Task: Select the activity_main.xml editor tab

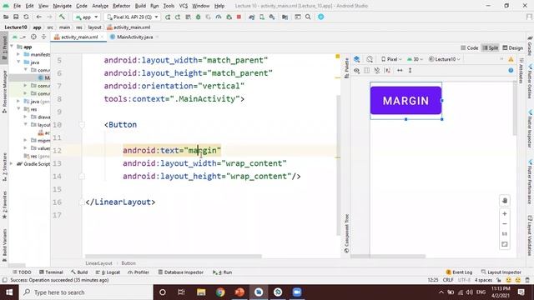Action: [79, 37]
